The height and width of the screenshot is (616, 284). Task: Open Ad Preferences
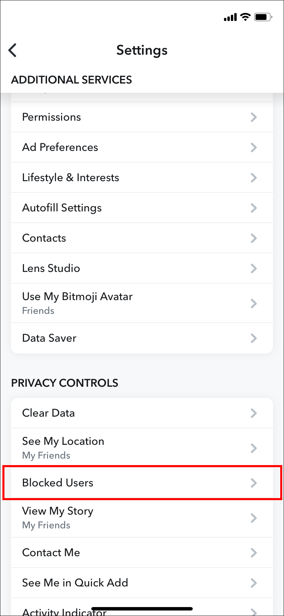[142, 147]
